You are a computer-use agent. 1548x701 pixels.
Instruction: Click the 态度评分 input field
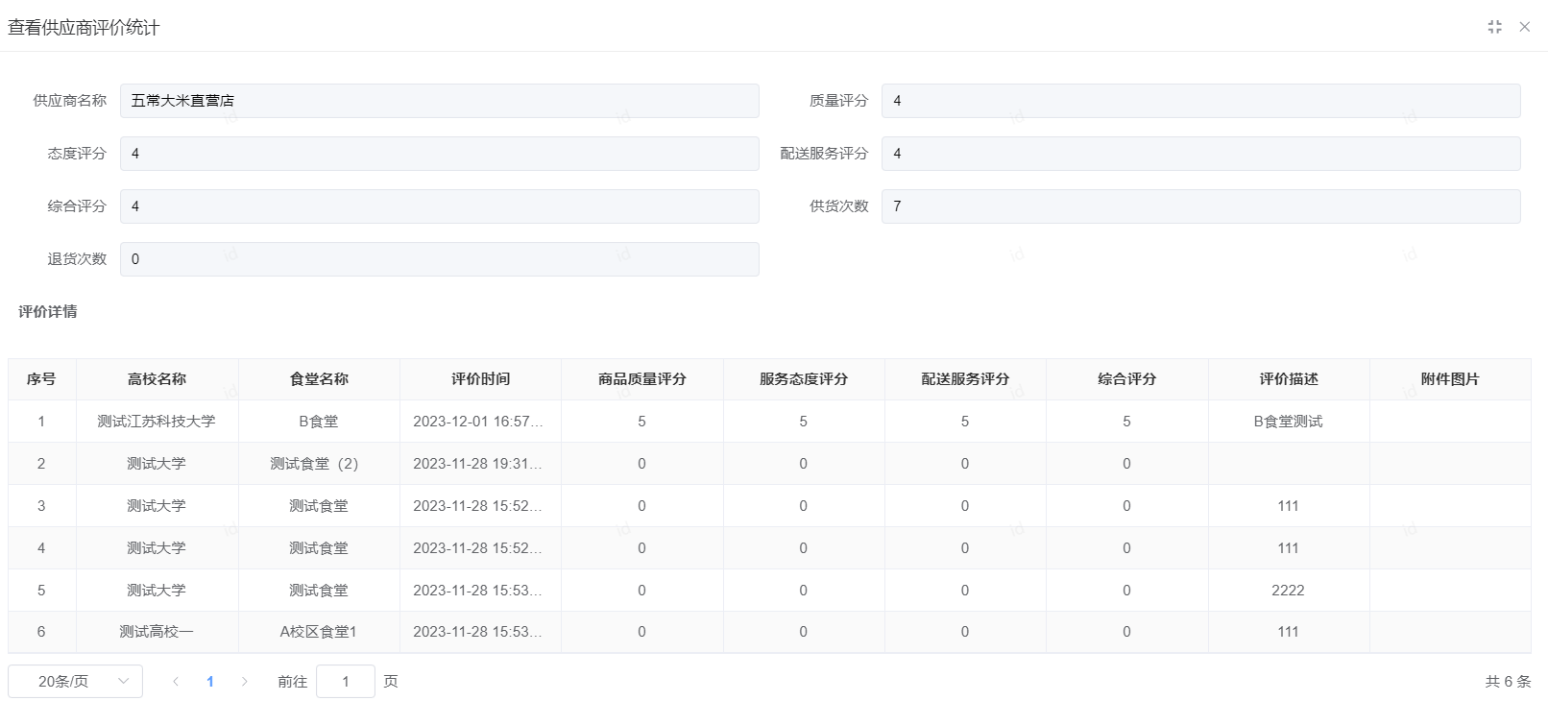point(439,154)
